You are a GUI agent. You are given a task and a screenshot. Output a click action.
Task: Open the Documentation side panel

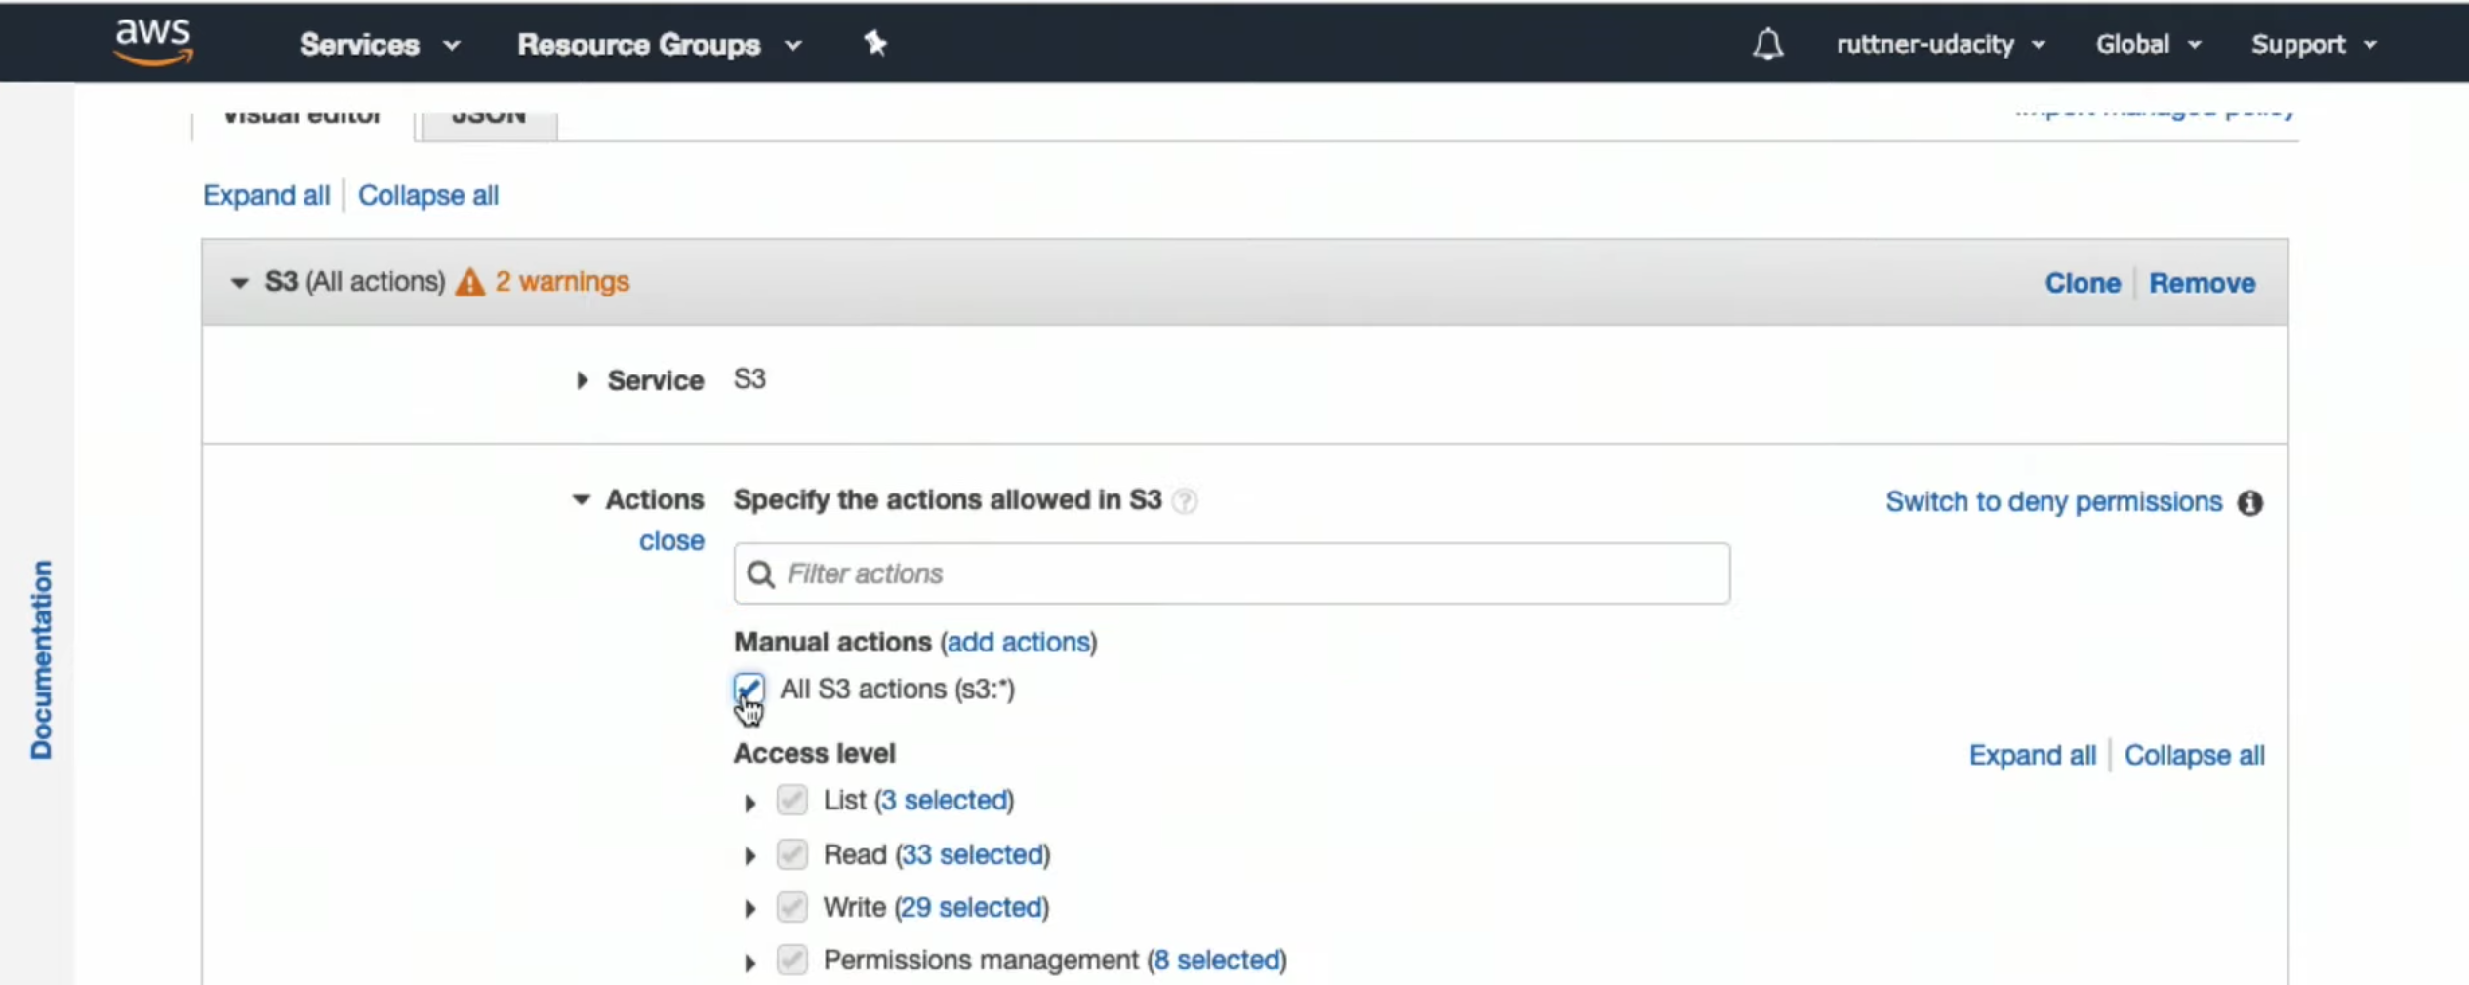(x=41, y=659)
